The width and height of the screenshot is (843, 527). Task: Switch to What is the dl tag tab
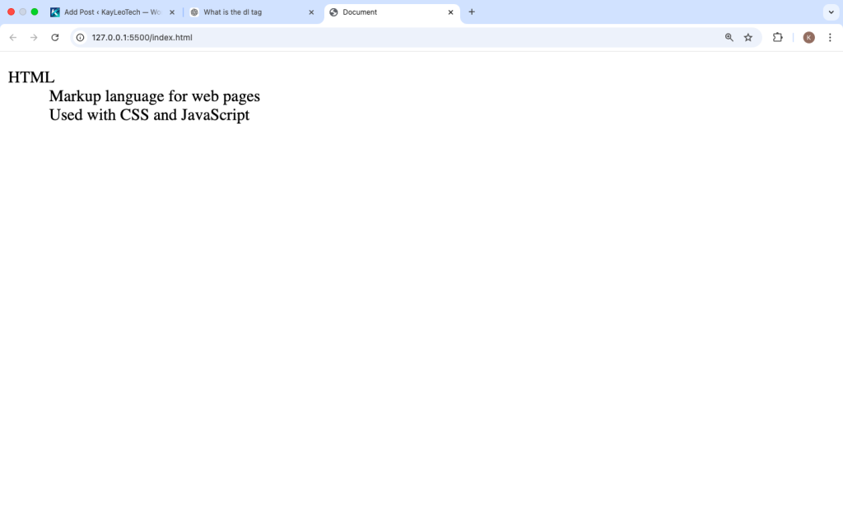click(247, 12)
